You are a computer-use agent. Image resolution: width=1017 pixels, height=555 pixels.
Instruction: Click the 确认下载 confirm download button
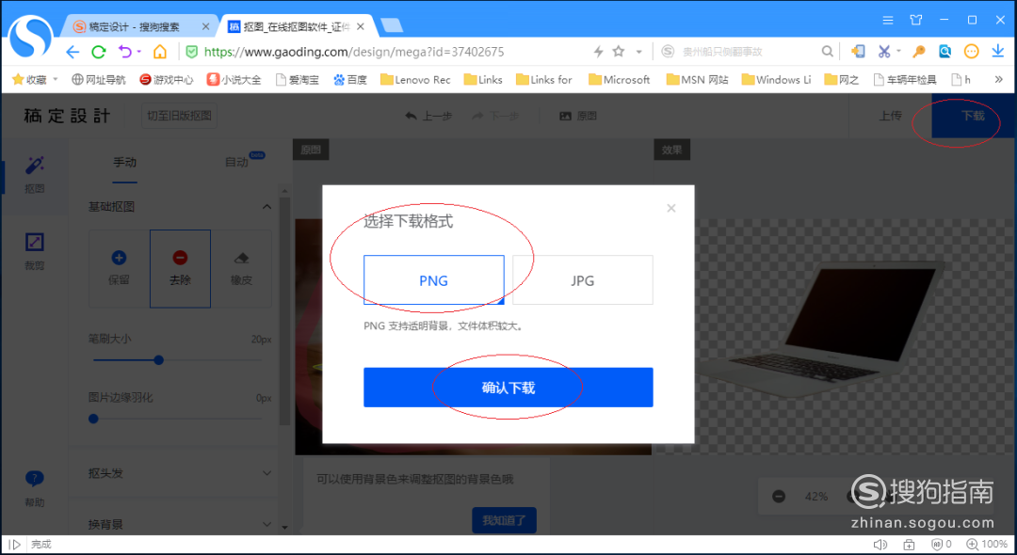[508, 388]
